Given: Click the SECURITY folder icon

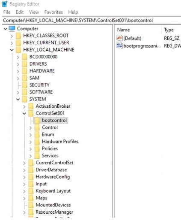Looking at the screenshot, I should [24, 85].
